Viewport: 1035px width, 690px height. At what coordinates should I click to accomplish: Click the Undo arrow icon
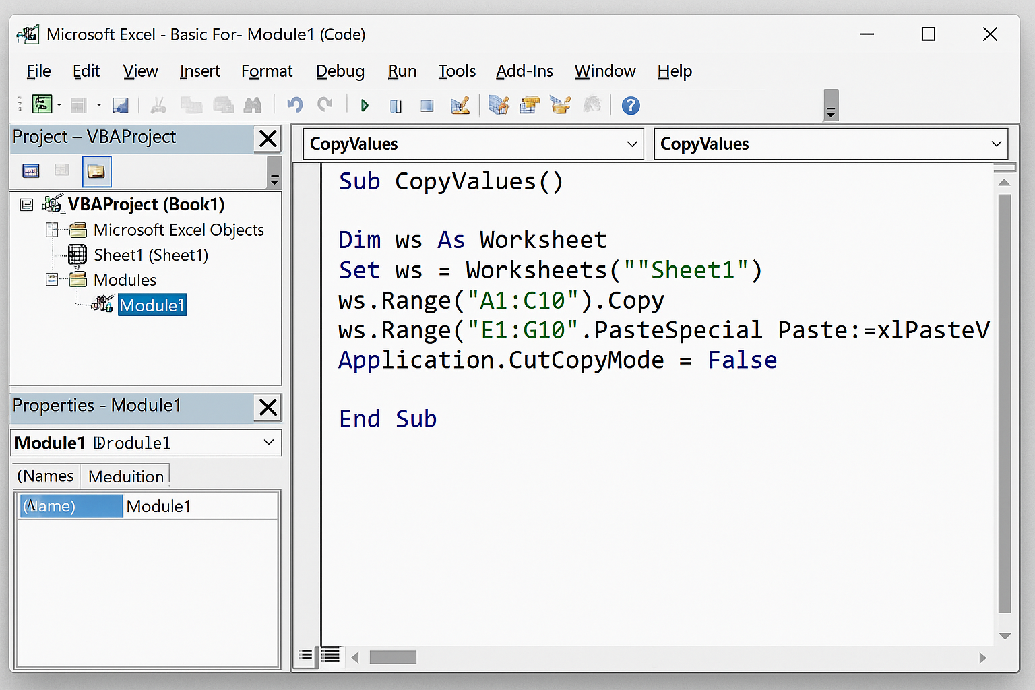point(295,105)
